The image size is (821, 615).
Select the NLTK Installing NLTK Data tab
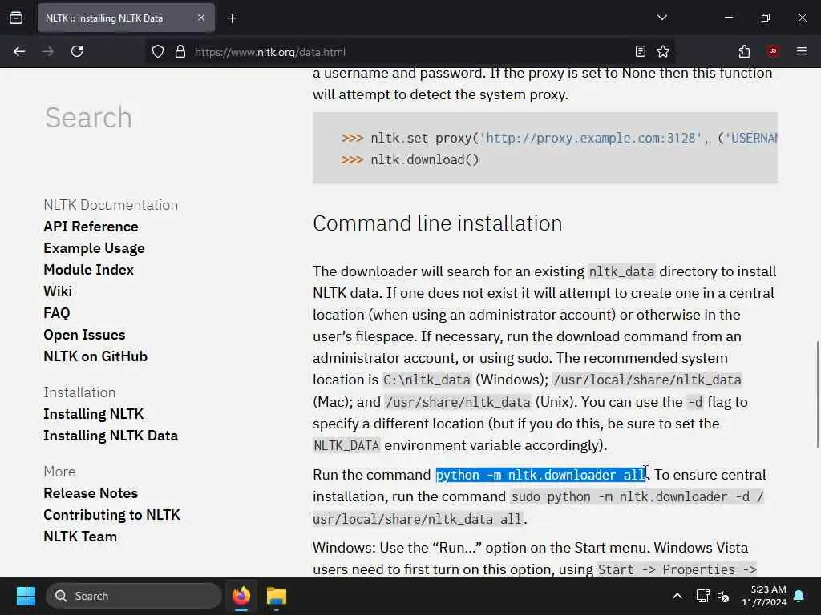(126, 18)
